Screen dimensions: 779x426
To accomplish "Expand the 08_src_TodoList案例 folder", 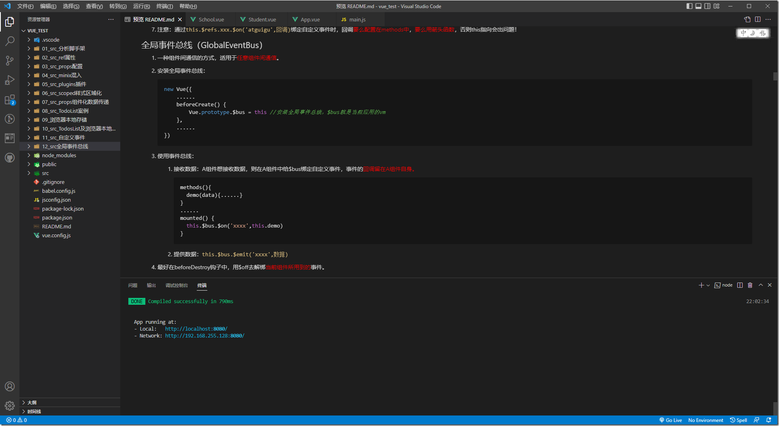I will pyautogui.click(x=70, y=111).
